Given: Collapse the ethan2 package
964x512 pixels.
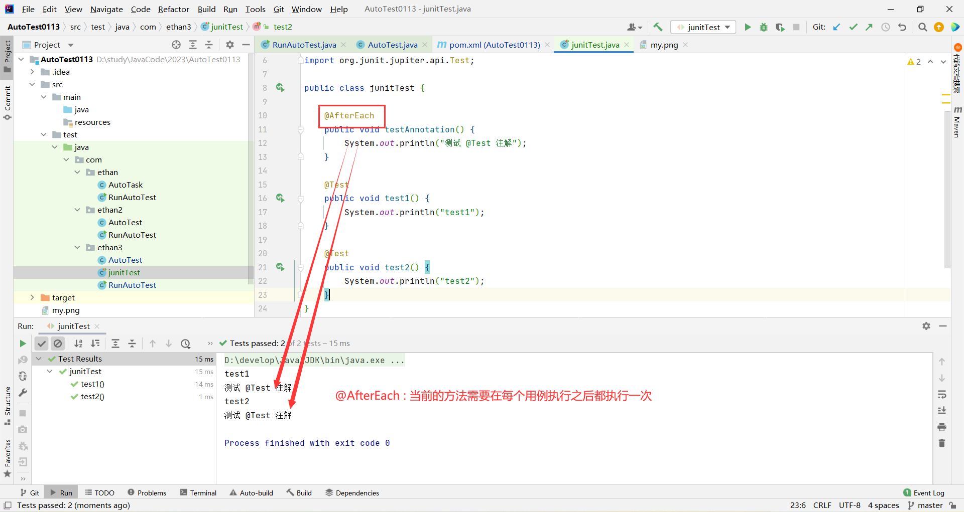Looking at the screenshot, I should point(77,210).
